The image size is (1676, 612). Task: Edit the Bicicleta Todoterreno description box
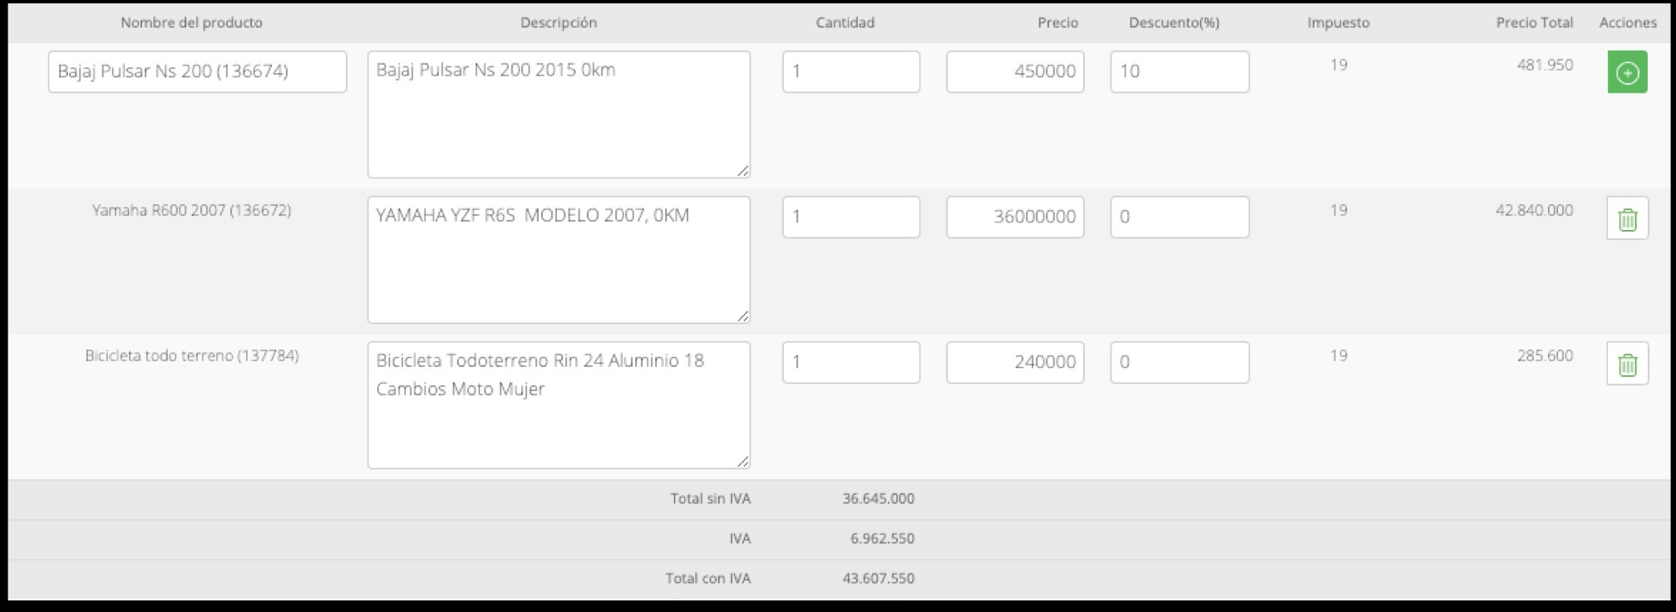559,405
